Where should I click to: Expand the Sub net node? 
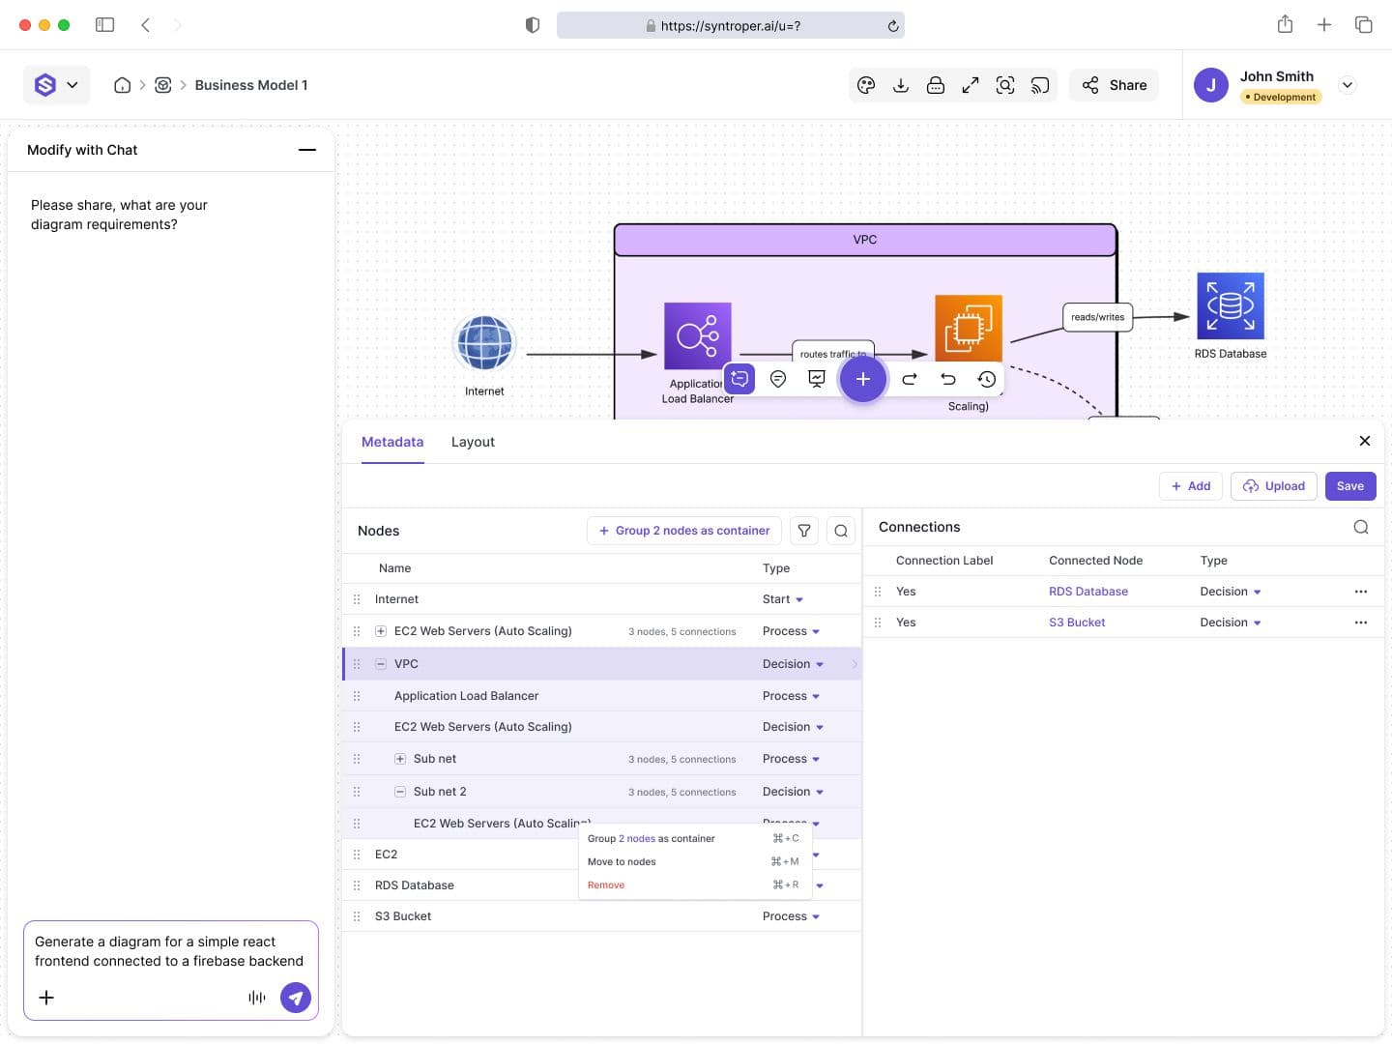tap(400, 759)
